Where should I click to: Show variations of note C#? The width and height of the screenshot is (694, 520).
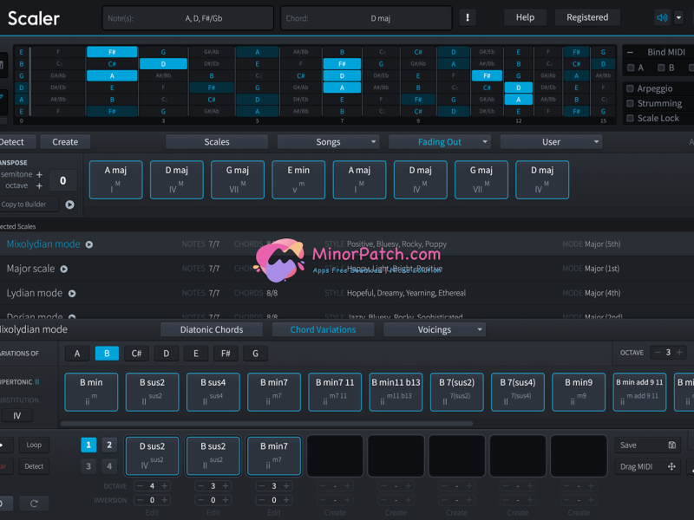pyautogui.click(x=136, y=354)
